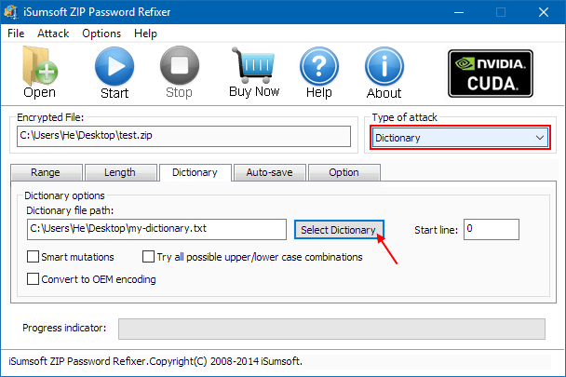Viewport: 566px width, 377px height.
Task: Check Try all possible upper/lower case combinations
Action: pos(148,257)
